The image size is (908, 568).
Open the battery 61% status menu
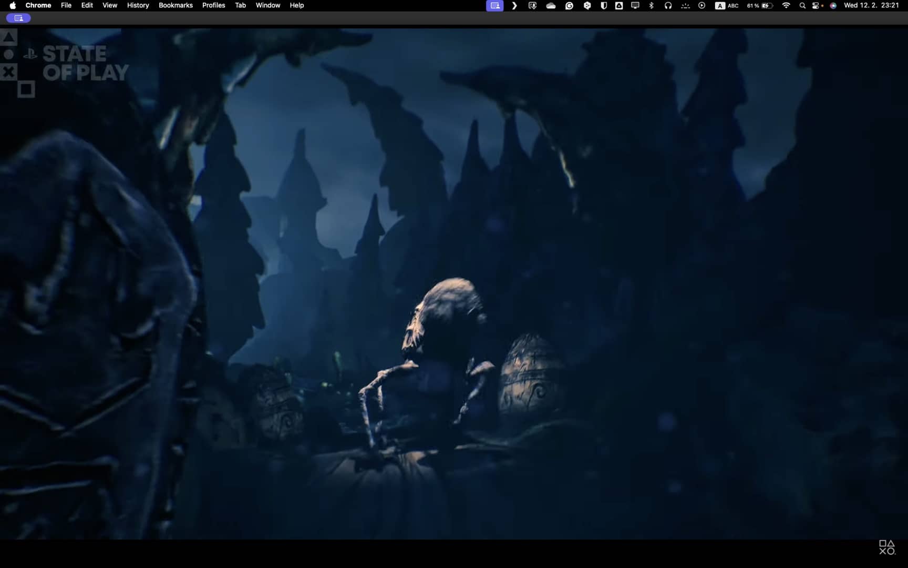[x=760, y=5]
